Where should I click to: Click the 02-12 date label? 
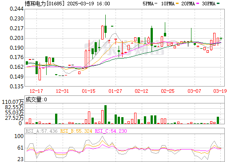[141, 91]
